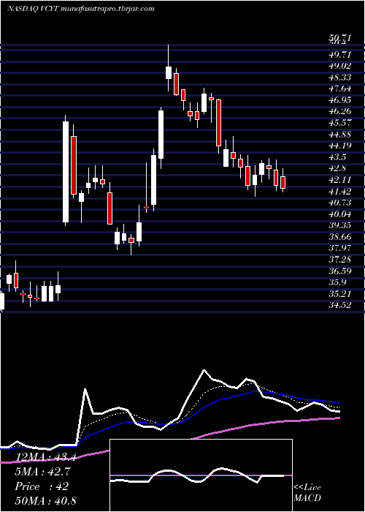This screenshot has width=365, height=512.
Task: Click the <<Live MACD label
Action: tap(307, 493)
